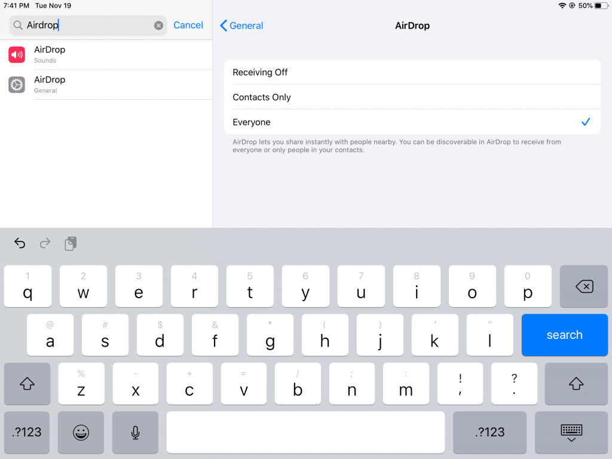612x459 pixels.
Task: Select the Everyone option
Action: [x=412, y=122]
